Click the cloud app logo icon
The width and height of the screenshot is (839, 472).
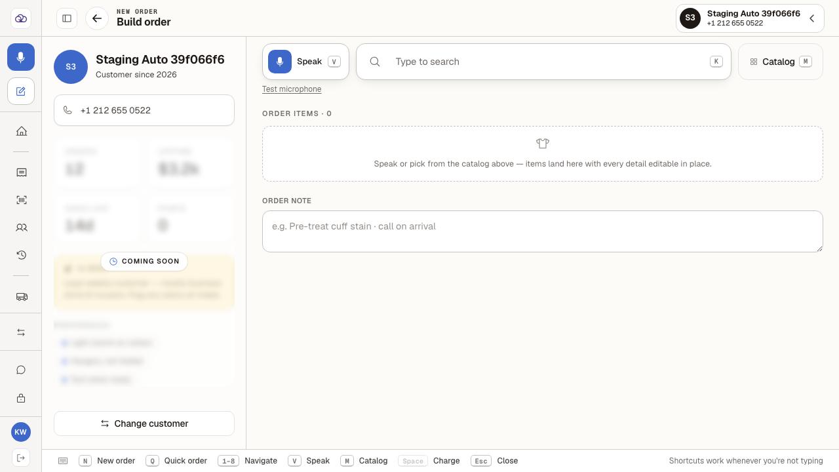21,18
